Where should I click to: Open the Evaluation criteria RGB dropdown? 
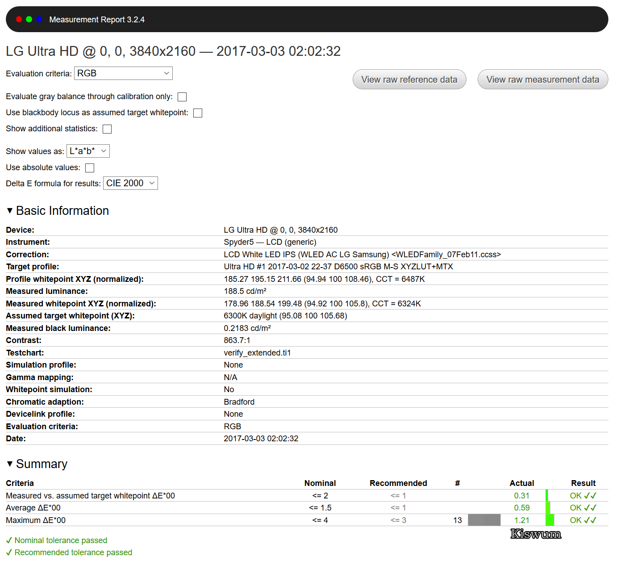click(123, 73)
